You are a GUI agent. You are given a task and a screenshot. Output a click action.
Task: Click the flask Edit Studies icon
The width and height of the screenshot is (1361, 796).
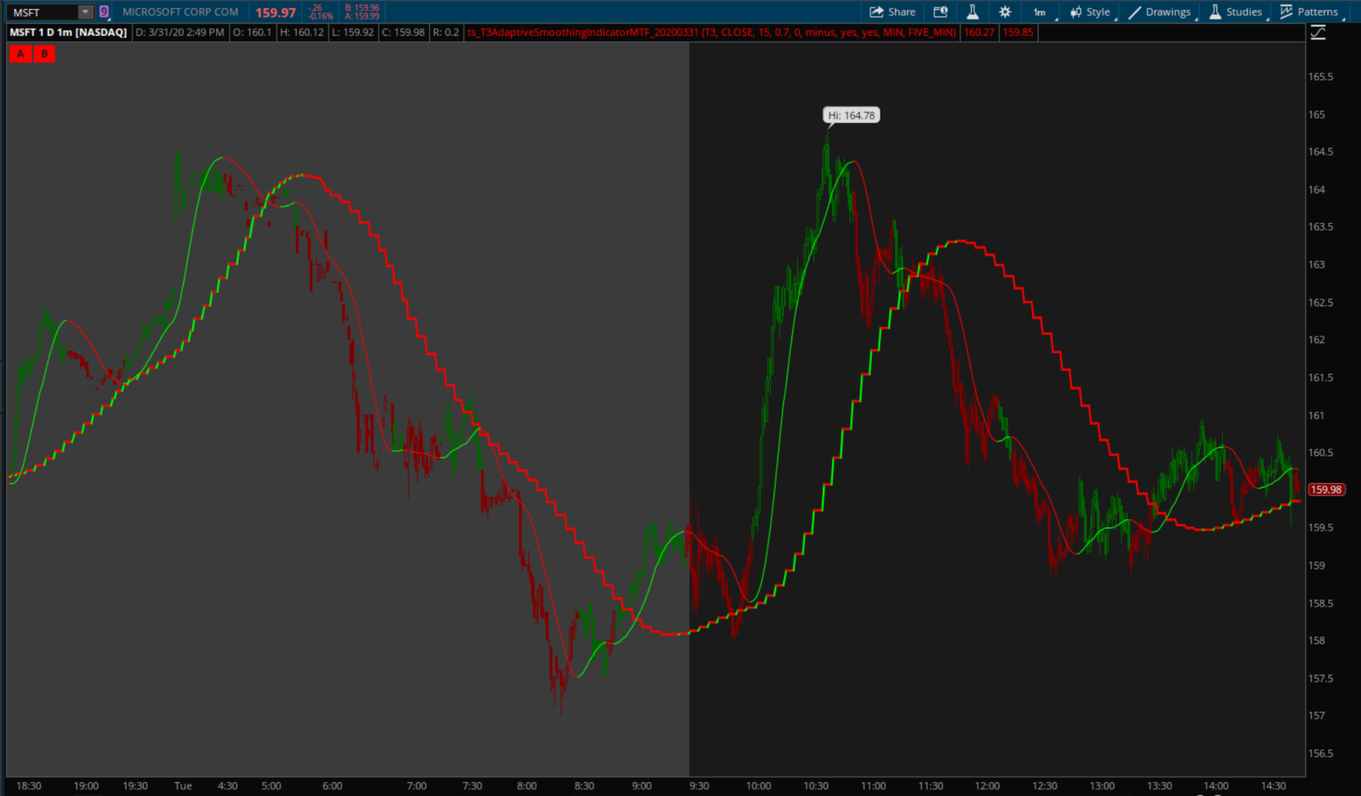coord(972,12)
